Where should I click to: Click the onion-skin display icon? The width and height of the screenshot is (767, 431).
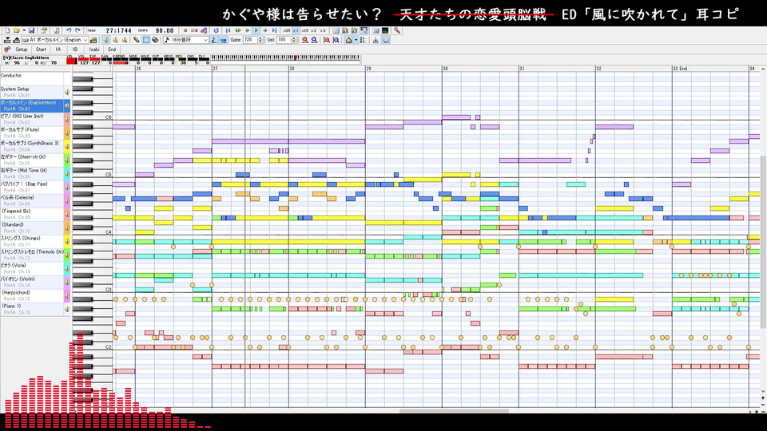[349, 40]
